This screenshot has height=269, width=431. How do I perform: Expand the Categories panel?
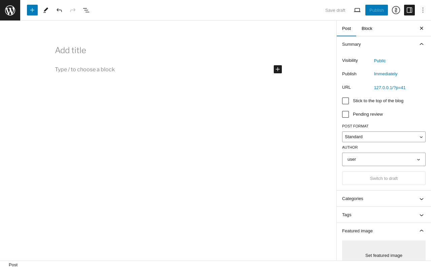pos(384,199)
